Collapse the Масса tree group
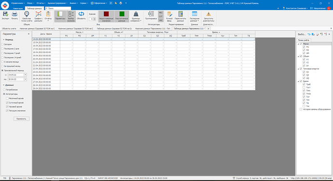Viewport: 333px width, 181px height. click(x=298, y=44)
